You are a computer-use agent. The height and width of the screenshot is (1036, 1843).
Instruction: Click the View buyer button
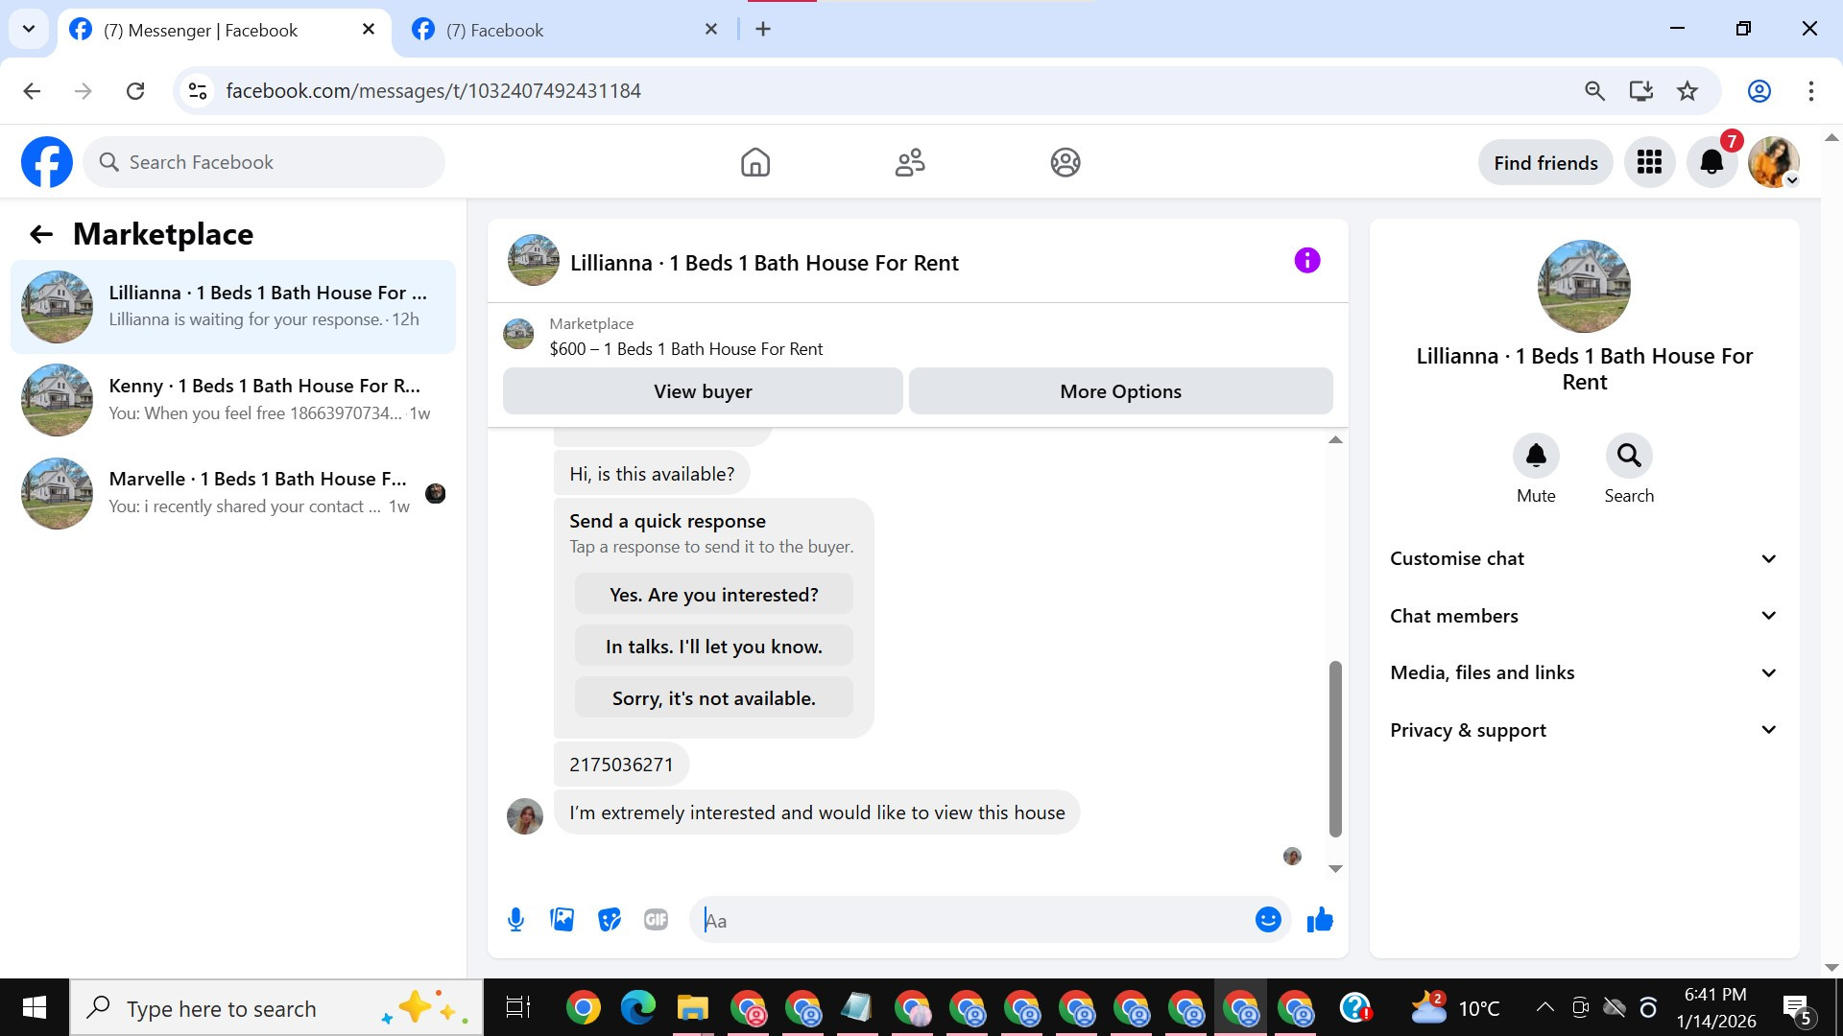coord(703,391)
